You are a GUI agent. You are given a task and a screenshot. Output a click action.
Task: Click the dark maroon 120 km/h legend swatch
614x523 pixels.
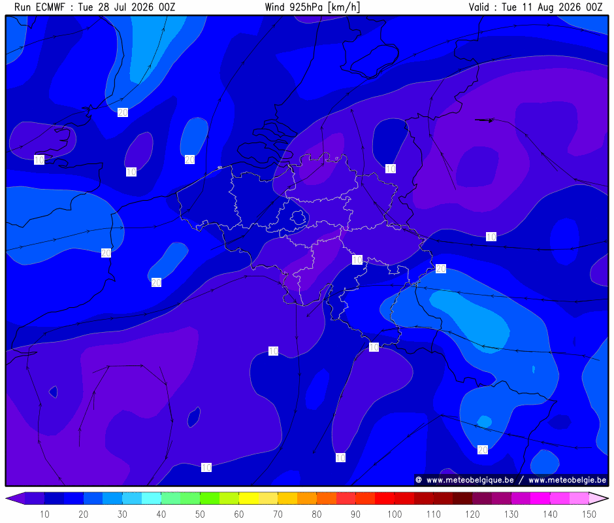[462, 498]
